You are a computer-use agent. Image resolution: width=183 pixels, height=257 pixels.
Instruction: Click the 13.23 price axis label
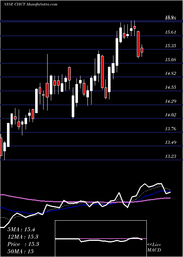pos(171,156)
